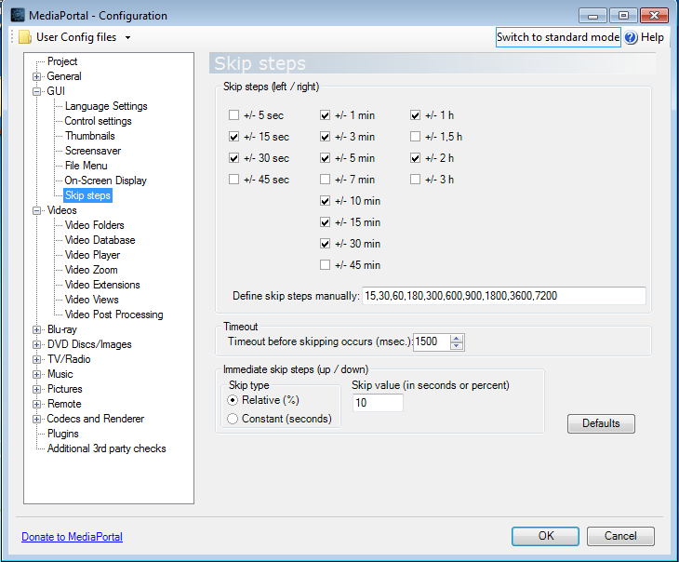
Task: Open Control settings page
Action: pyautogui.click(x=98, y=121)
